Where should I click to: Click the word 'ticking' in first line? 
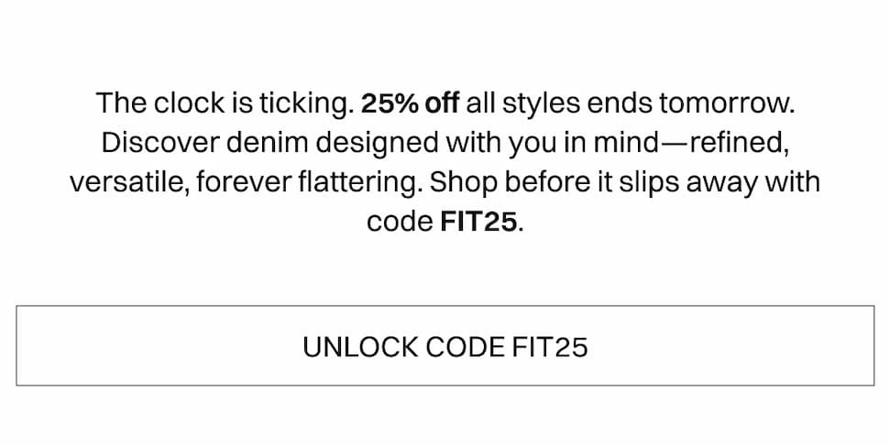click(x=303, y=103)
